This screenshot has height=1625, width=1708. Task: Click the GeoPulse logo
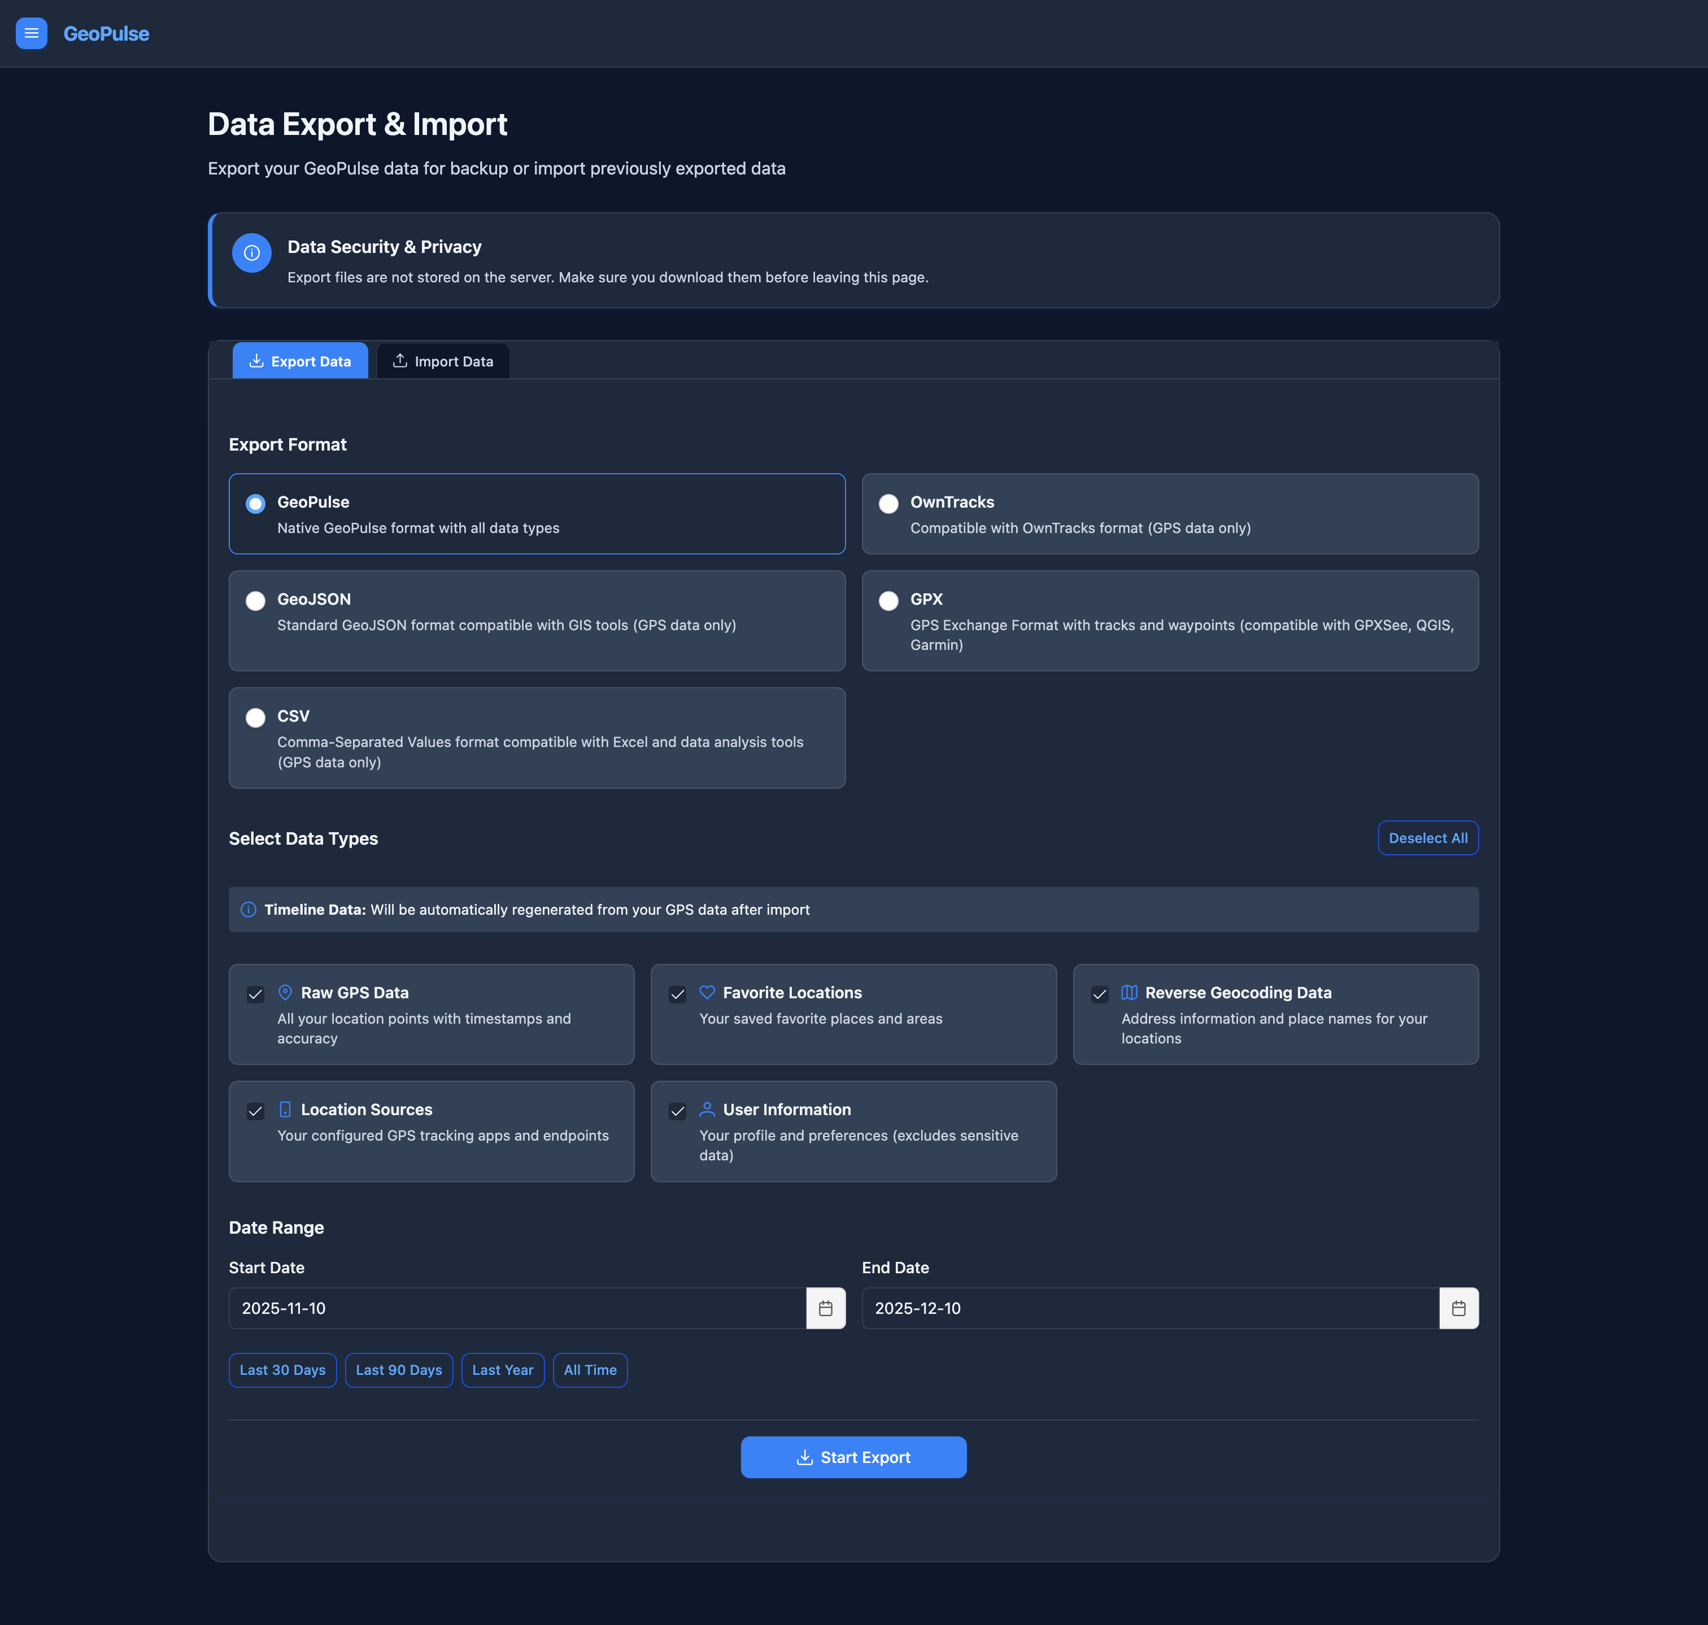click(106, 34)
